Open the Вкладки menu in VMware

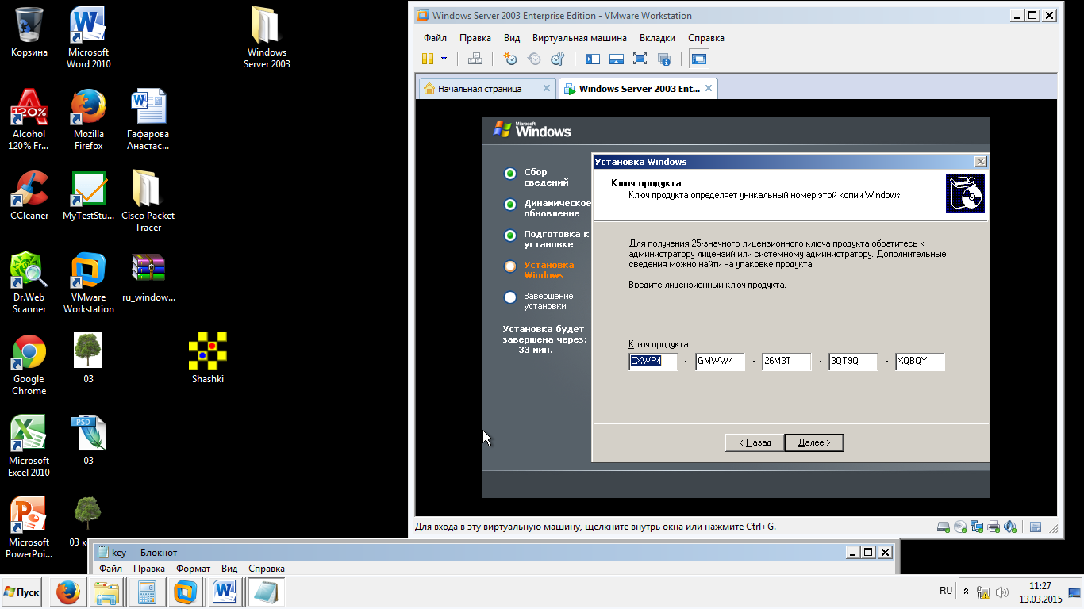[658, 38]
